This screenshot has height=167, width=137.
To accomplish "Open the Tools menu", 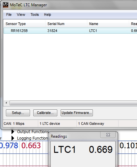I will click(35, 14).
